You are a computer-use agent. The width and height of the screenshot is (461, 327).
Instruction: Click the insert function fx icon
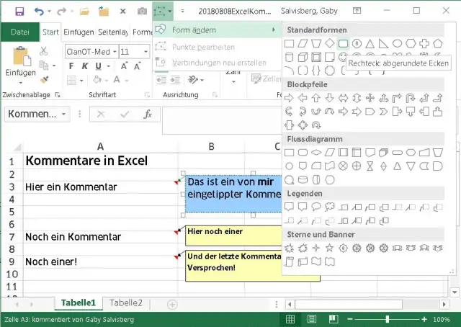tap(147, 115)
